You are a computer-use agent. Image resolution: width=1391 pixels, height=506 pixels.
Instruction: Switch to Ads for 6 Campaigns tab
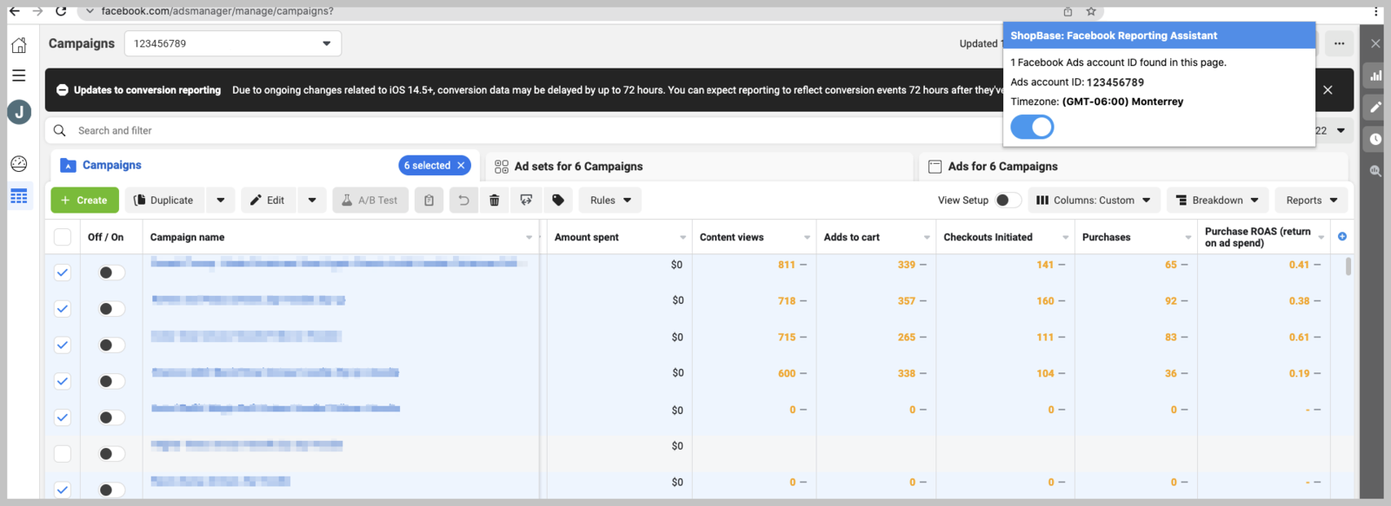point(1002,167)
